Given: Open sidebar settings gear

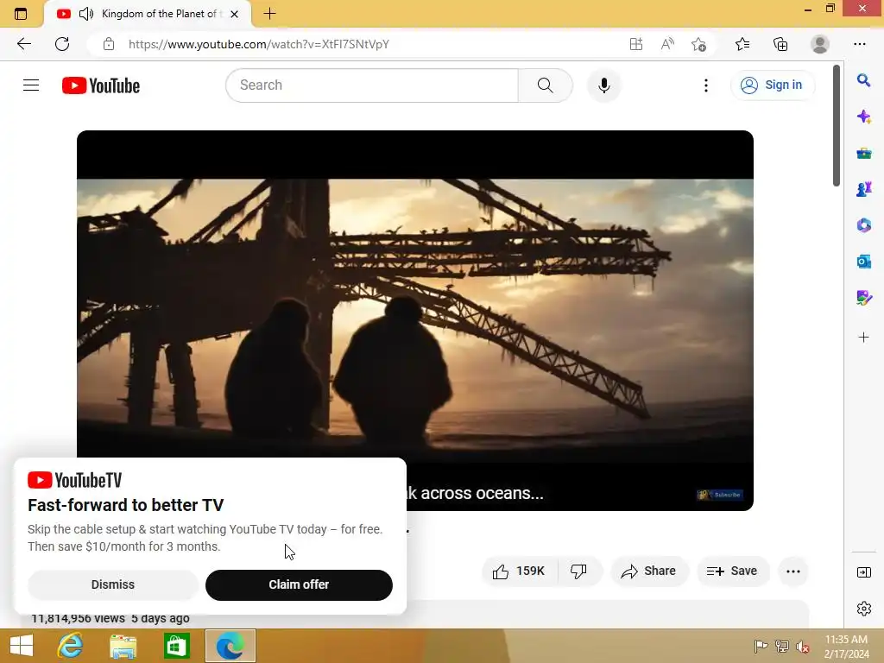Looking at the screenshot, I should click(863, 609).
